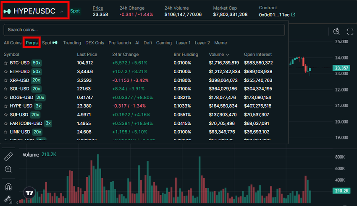Select the Perps tab
The image size is (357, 206).
pyautogui.click(x=31, y=43)
